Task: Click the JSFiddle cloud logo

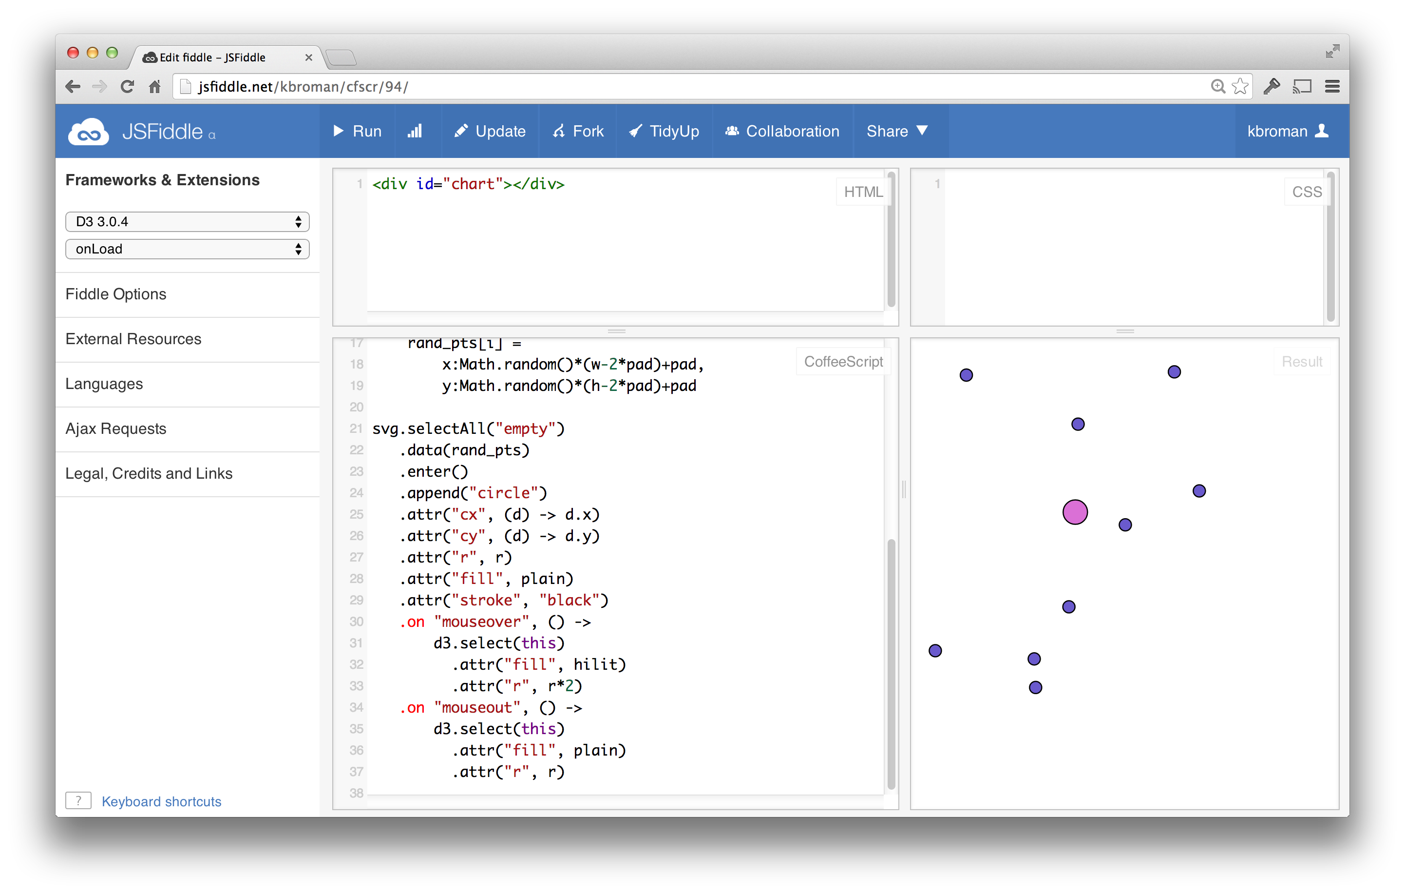Action: [x=88, y=132]
